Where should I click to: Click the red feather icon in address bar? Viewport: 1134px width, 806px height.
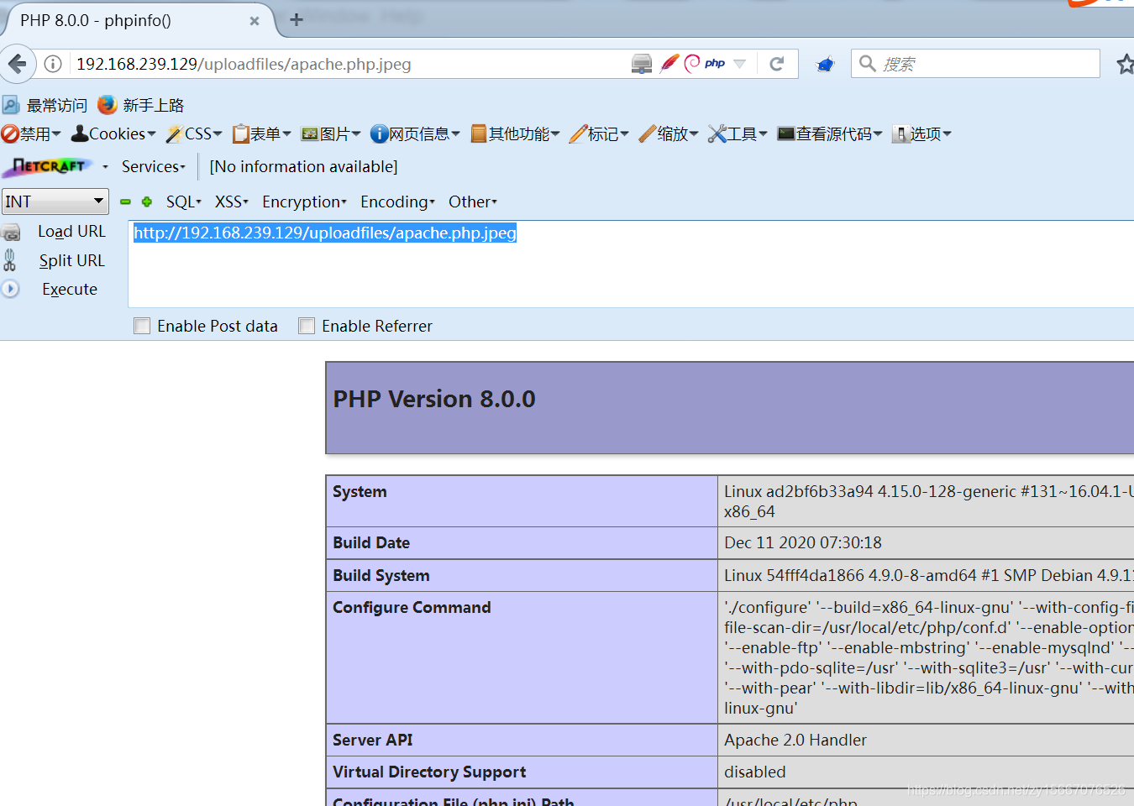pos(669,63)
